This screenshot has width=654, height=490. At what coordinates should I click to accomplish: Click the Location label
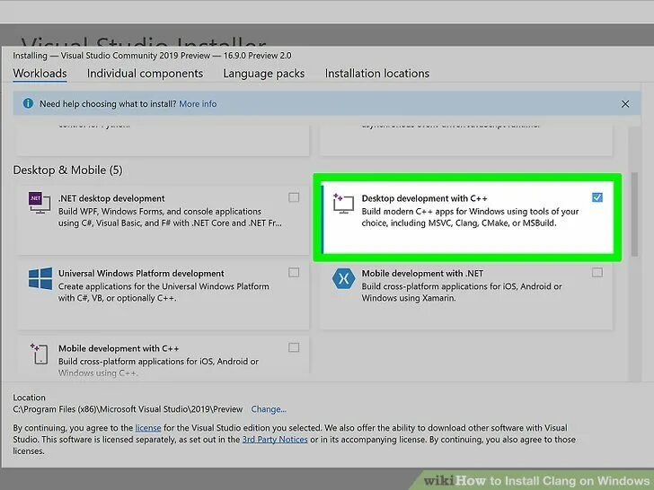(29, 398)
